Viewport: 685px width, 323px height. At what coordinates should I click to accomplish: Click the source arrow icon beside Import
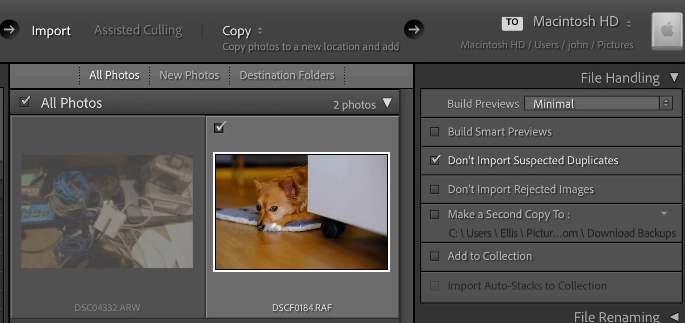(x=8, y=30)
